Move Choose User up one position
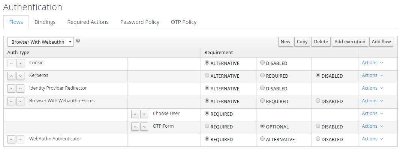The height and width of the screenshot is (152, 400). [x=135, y=114]
